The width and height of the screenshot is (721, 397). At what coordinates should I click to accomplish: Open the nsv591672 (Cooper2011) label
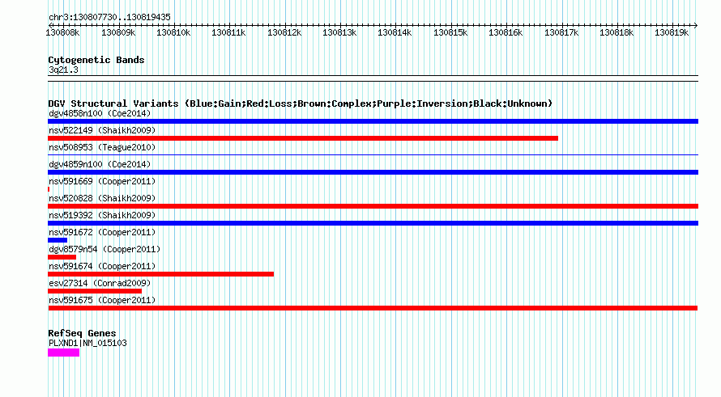[102, 232]
